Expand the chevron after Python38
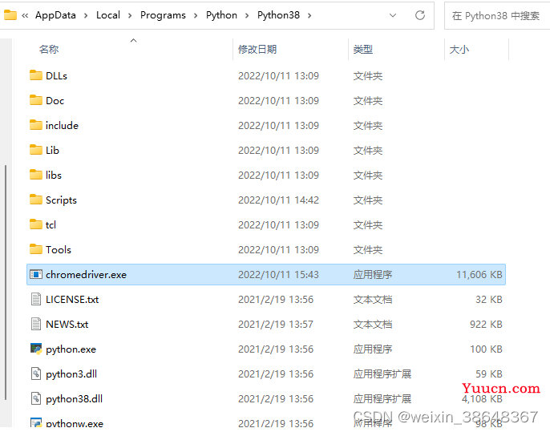 (309, 16)
